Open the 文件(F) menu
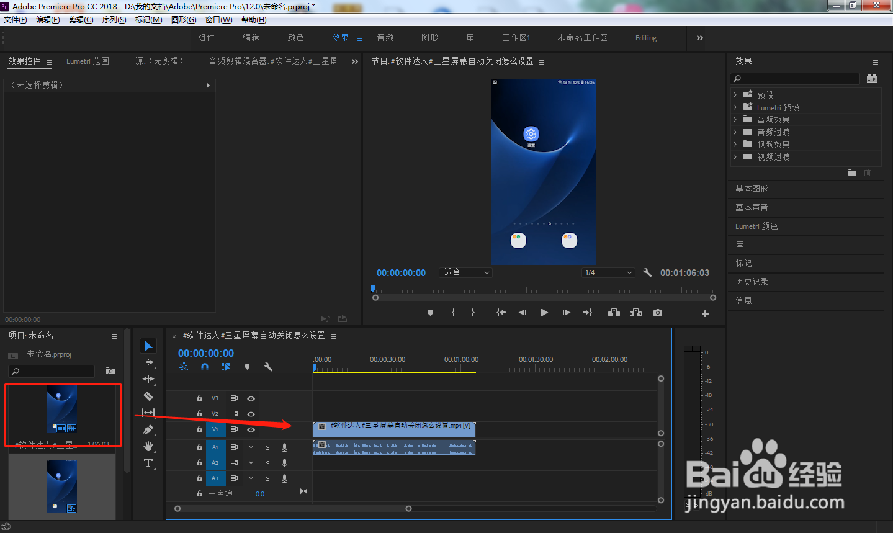This screenshot has height=533, width=893. coord(16,20)
